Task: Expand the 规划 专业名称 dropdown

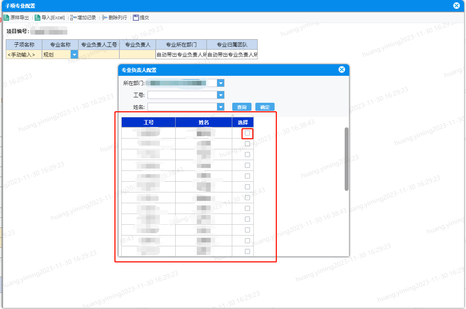Action: click(x=74, y=55)
